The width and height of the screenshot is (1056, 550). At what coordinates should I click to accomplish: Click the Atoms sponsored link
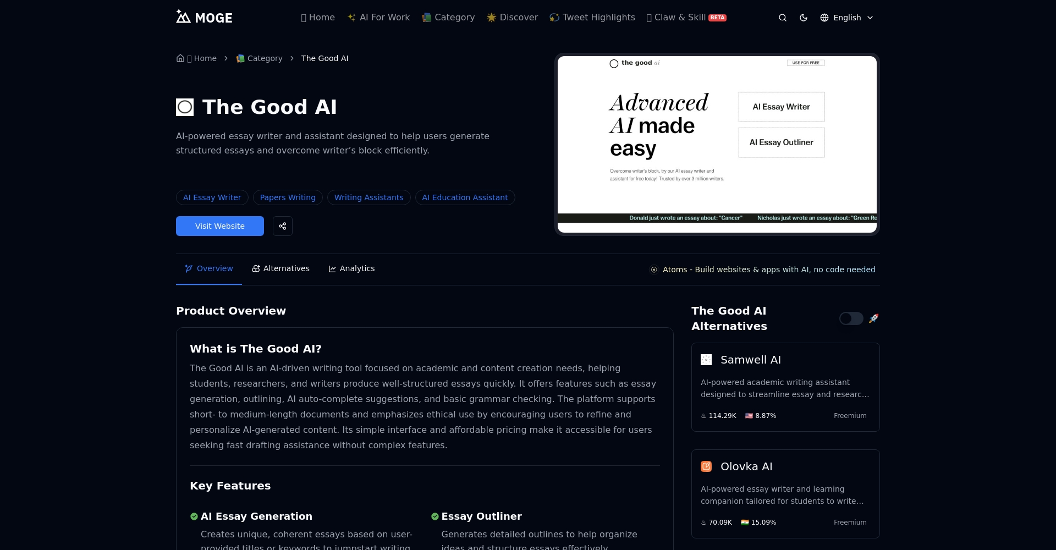pos(763,269)
